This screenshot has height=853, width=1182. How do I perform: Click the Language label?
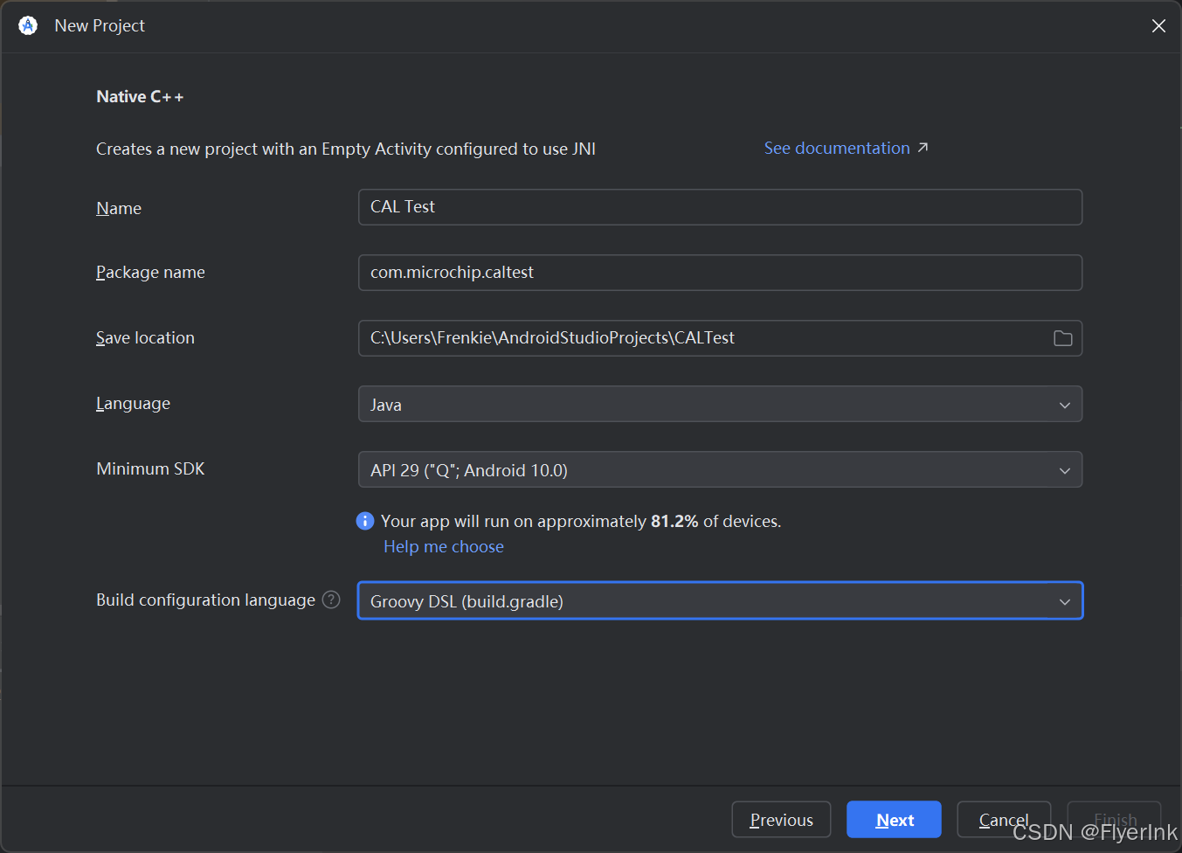(133, 404)
